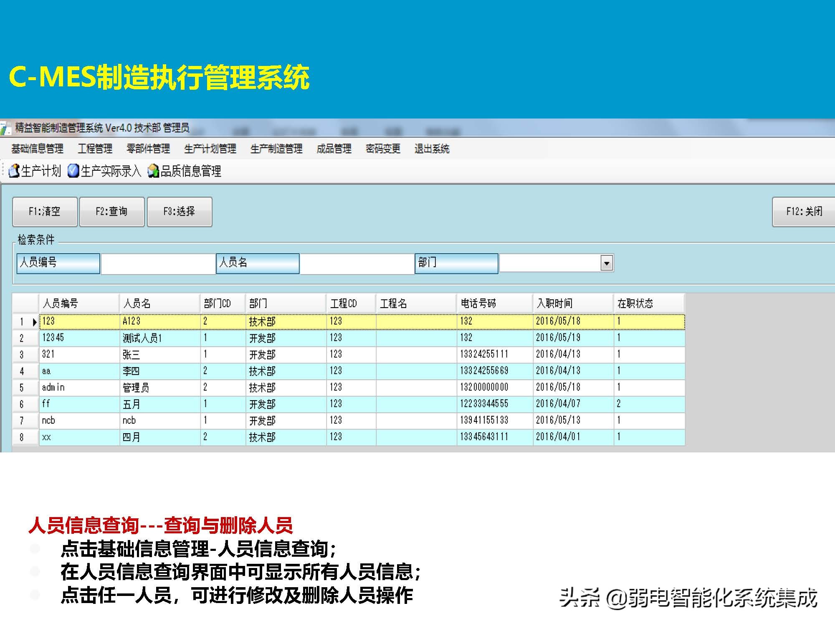Open the 生产计划管理 menu

(x=210, y=149)
